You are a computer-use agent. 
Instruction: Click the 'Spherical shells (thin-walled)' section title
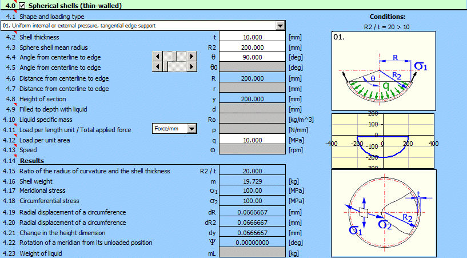click(x=75, y=6)
